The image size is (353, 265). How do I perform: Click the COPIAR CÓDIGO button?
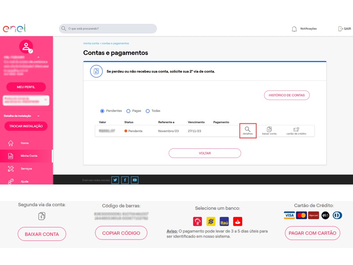pyautogui.click(x=121, y=233)
